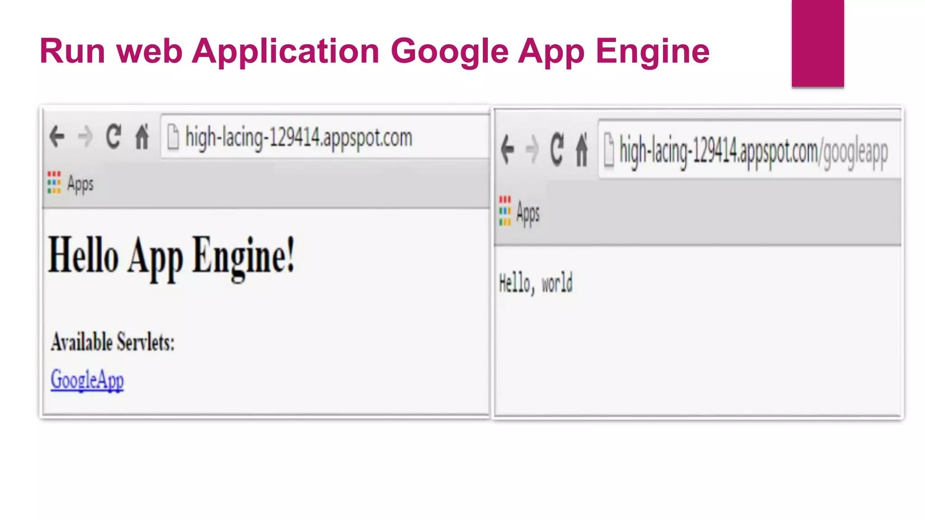Open the GoogleApp servlet link

[x=87, y=380]
